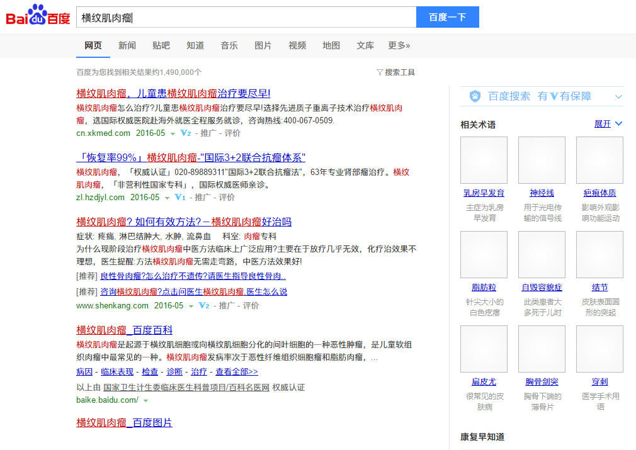
Task: Select the 图片 tab
Action: (x=263, y=45)
